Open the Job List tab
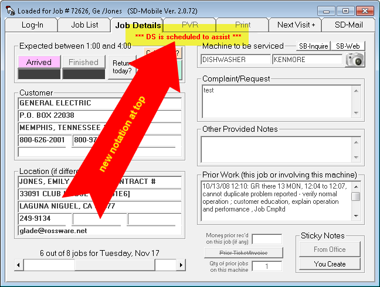This screenshot has width=380, height=287. [84, 25]
